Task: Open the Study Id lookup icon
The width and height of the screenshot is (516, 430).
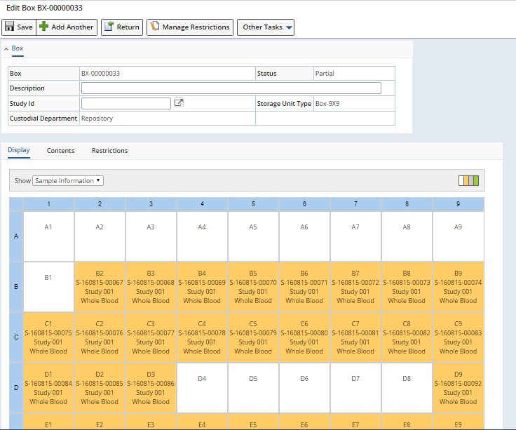Action: (179, 103)
